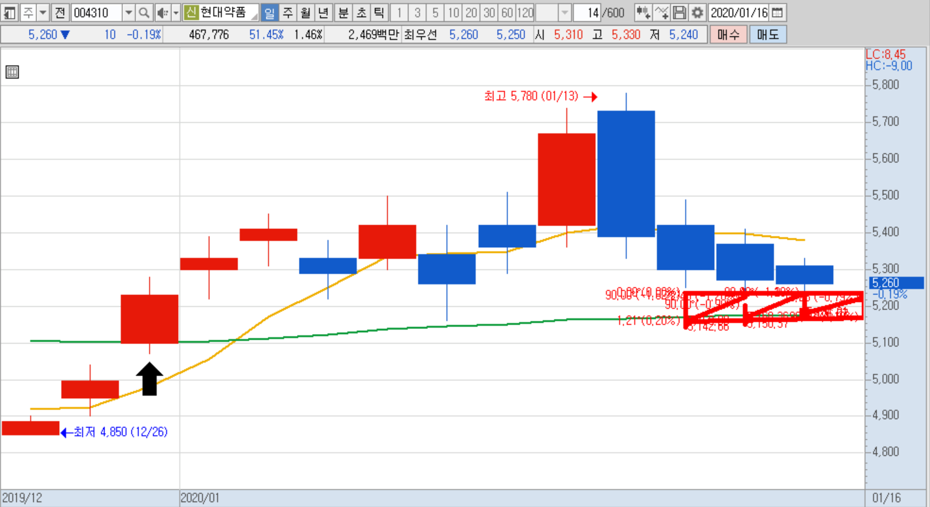Select the 월 monthly chart period
The width and height of the screenshot is (930, 507).
click(306, 12)
